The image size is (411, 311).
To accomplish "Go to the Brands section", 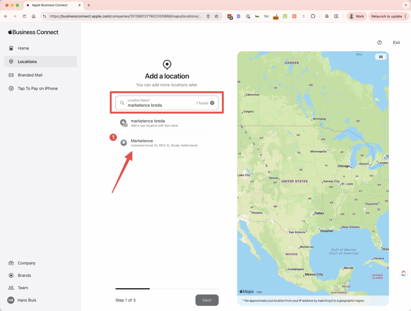I will pos(24,275).
